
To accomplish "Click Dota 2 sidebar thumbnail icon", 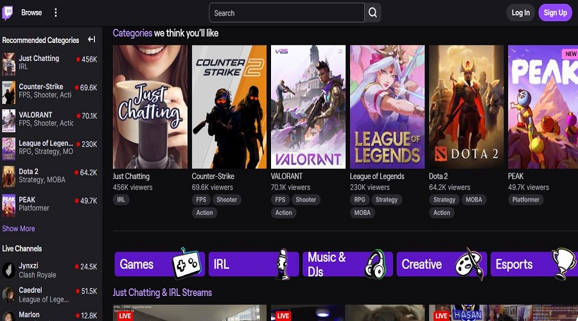I will coord(9,177).
